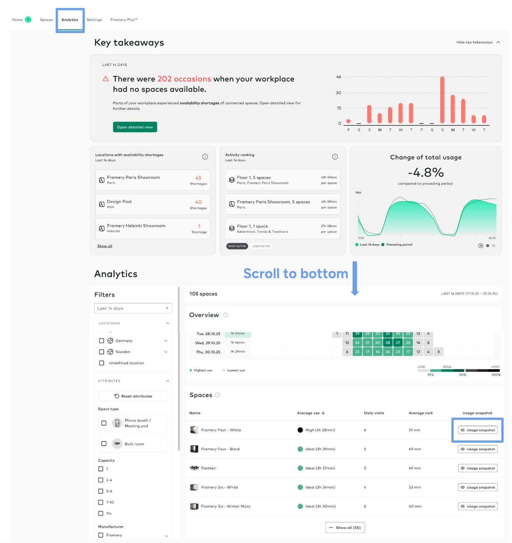The height and width of the screenshot is (543, 512).
Task: Open the Framery Plus tab
Action: (124, 20)
